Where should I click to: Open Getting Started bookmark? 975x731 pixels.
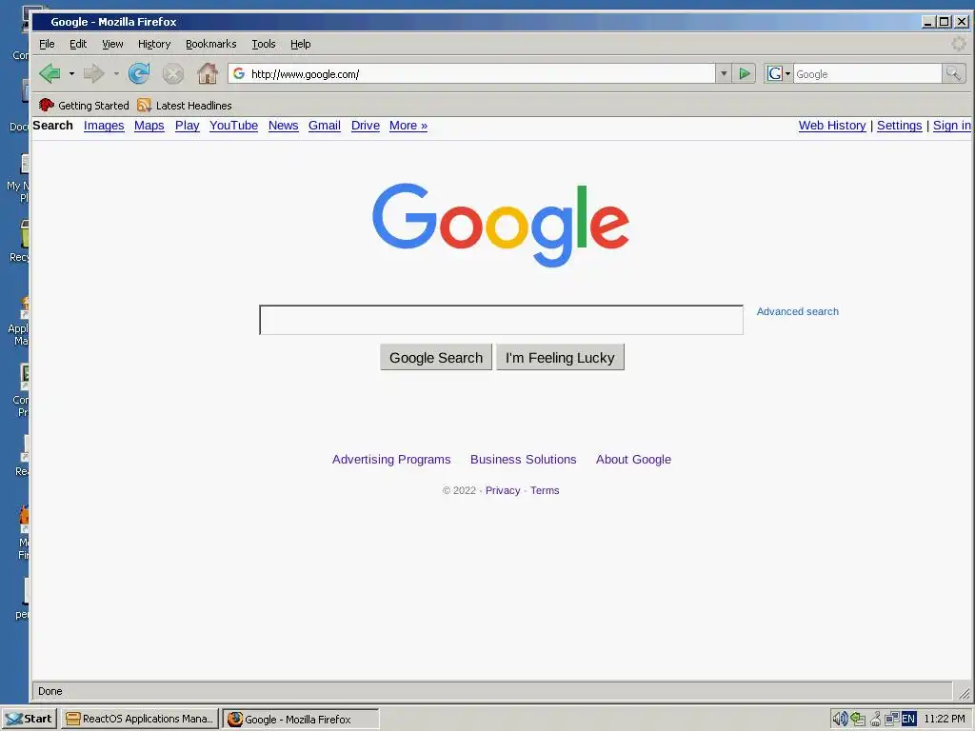[84, 105]
